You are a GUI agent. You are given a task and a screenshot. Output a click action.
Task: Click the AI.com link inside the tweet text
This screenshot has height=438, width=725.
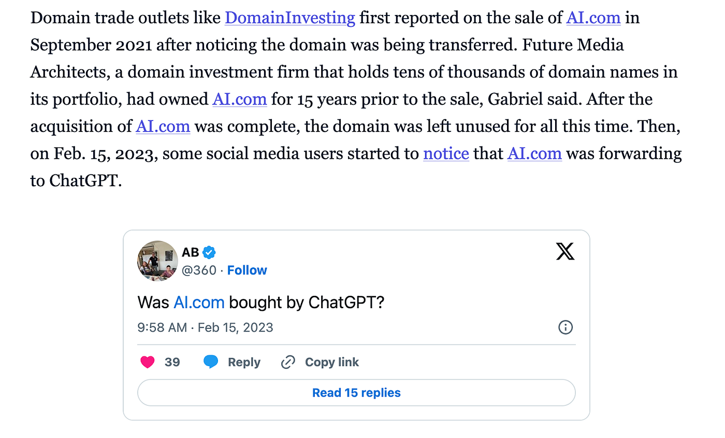[x=199, y=302]
